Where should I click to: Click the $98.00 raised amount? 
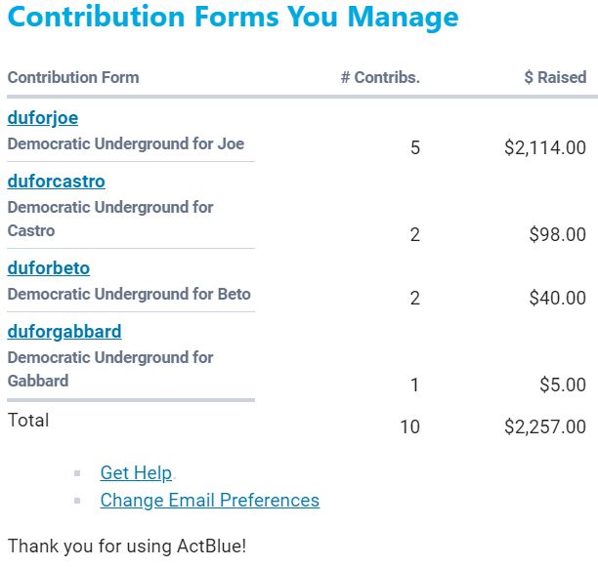pyautogui.click(x=557, y=235)
